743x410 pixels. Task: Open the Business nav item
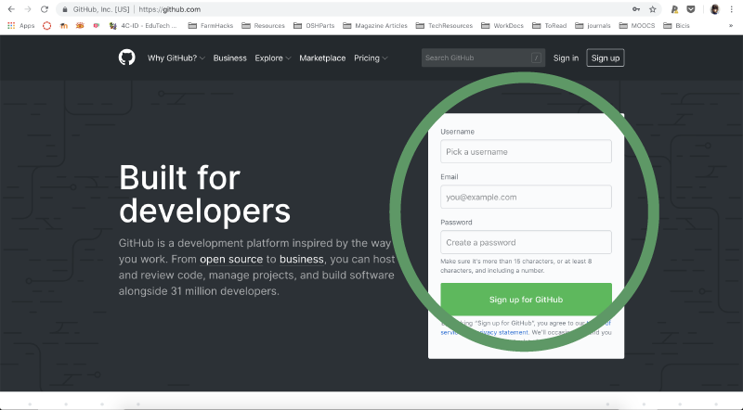point(229,58)
